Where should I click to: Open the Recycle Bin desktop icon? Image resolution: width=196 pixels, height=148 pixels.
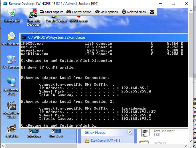(x=11, y=14)
